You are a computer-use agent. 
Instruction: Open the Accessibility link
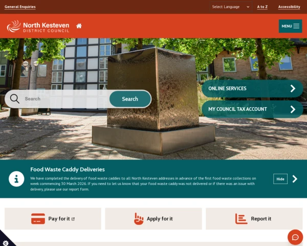289,7
